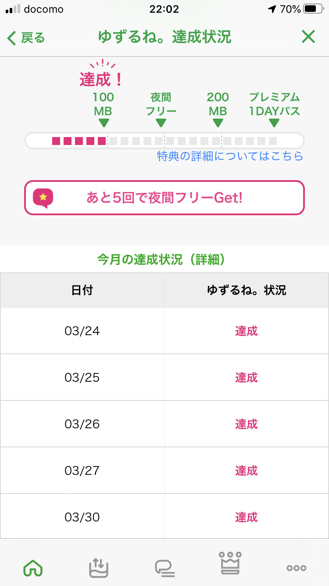Open the crown rewards icon tab
This screenshot has width=329, height=586.
231,564
